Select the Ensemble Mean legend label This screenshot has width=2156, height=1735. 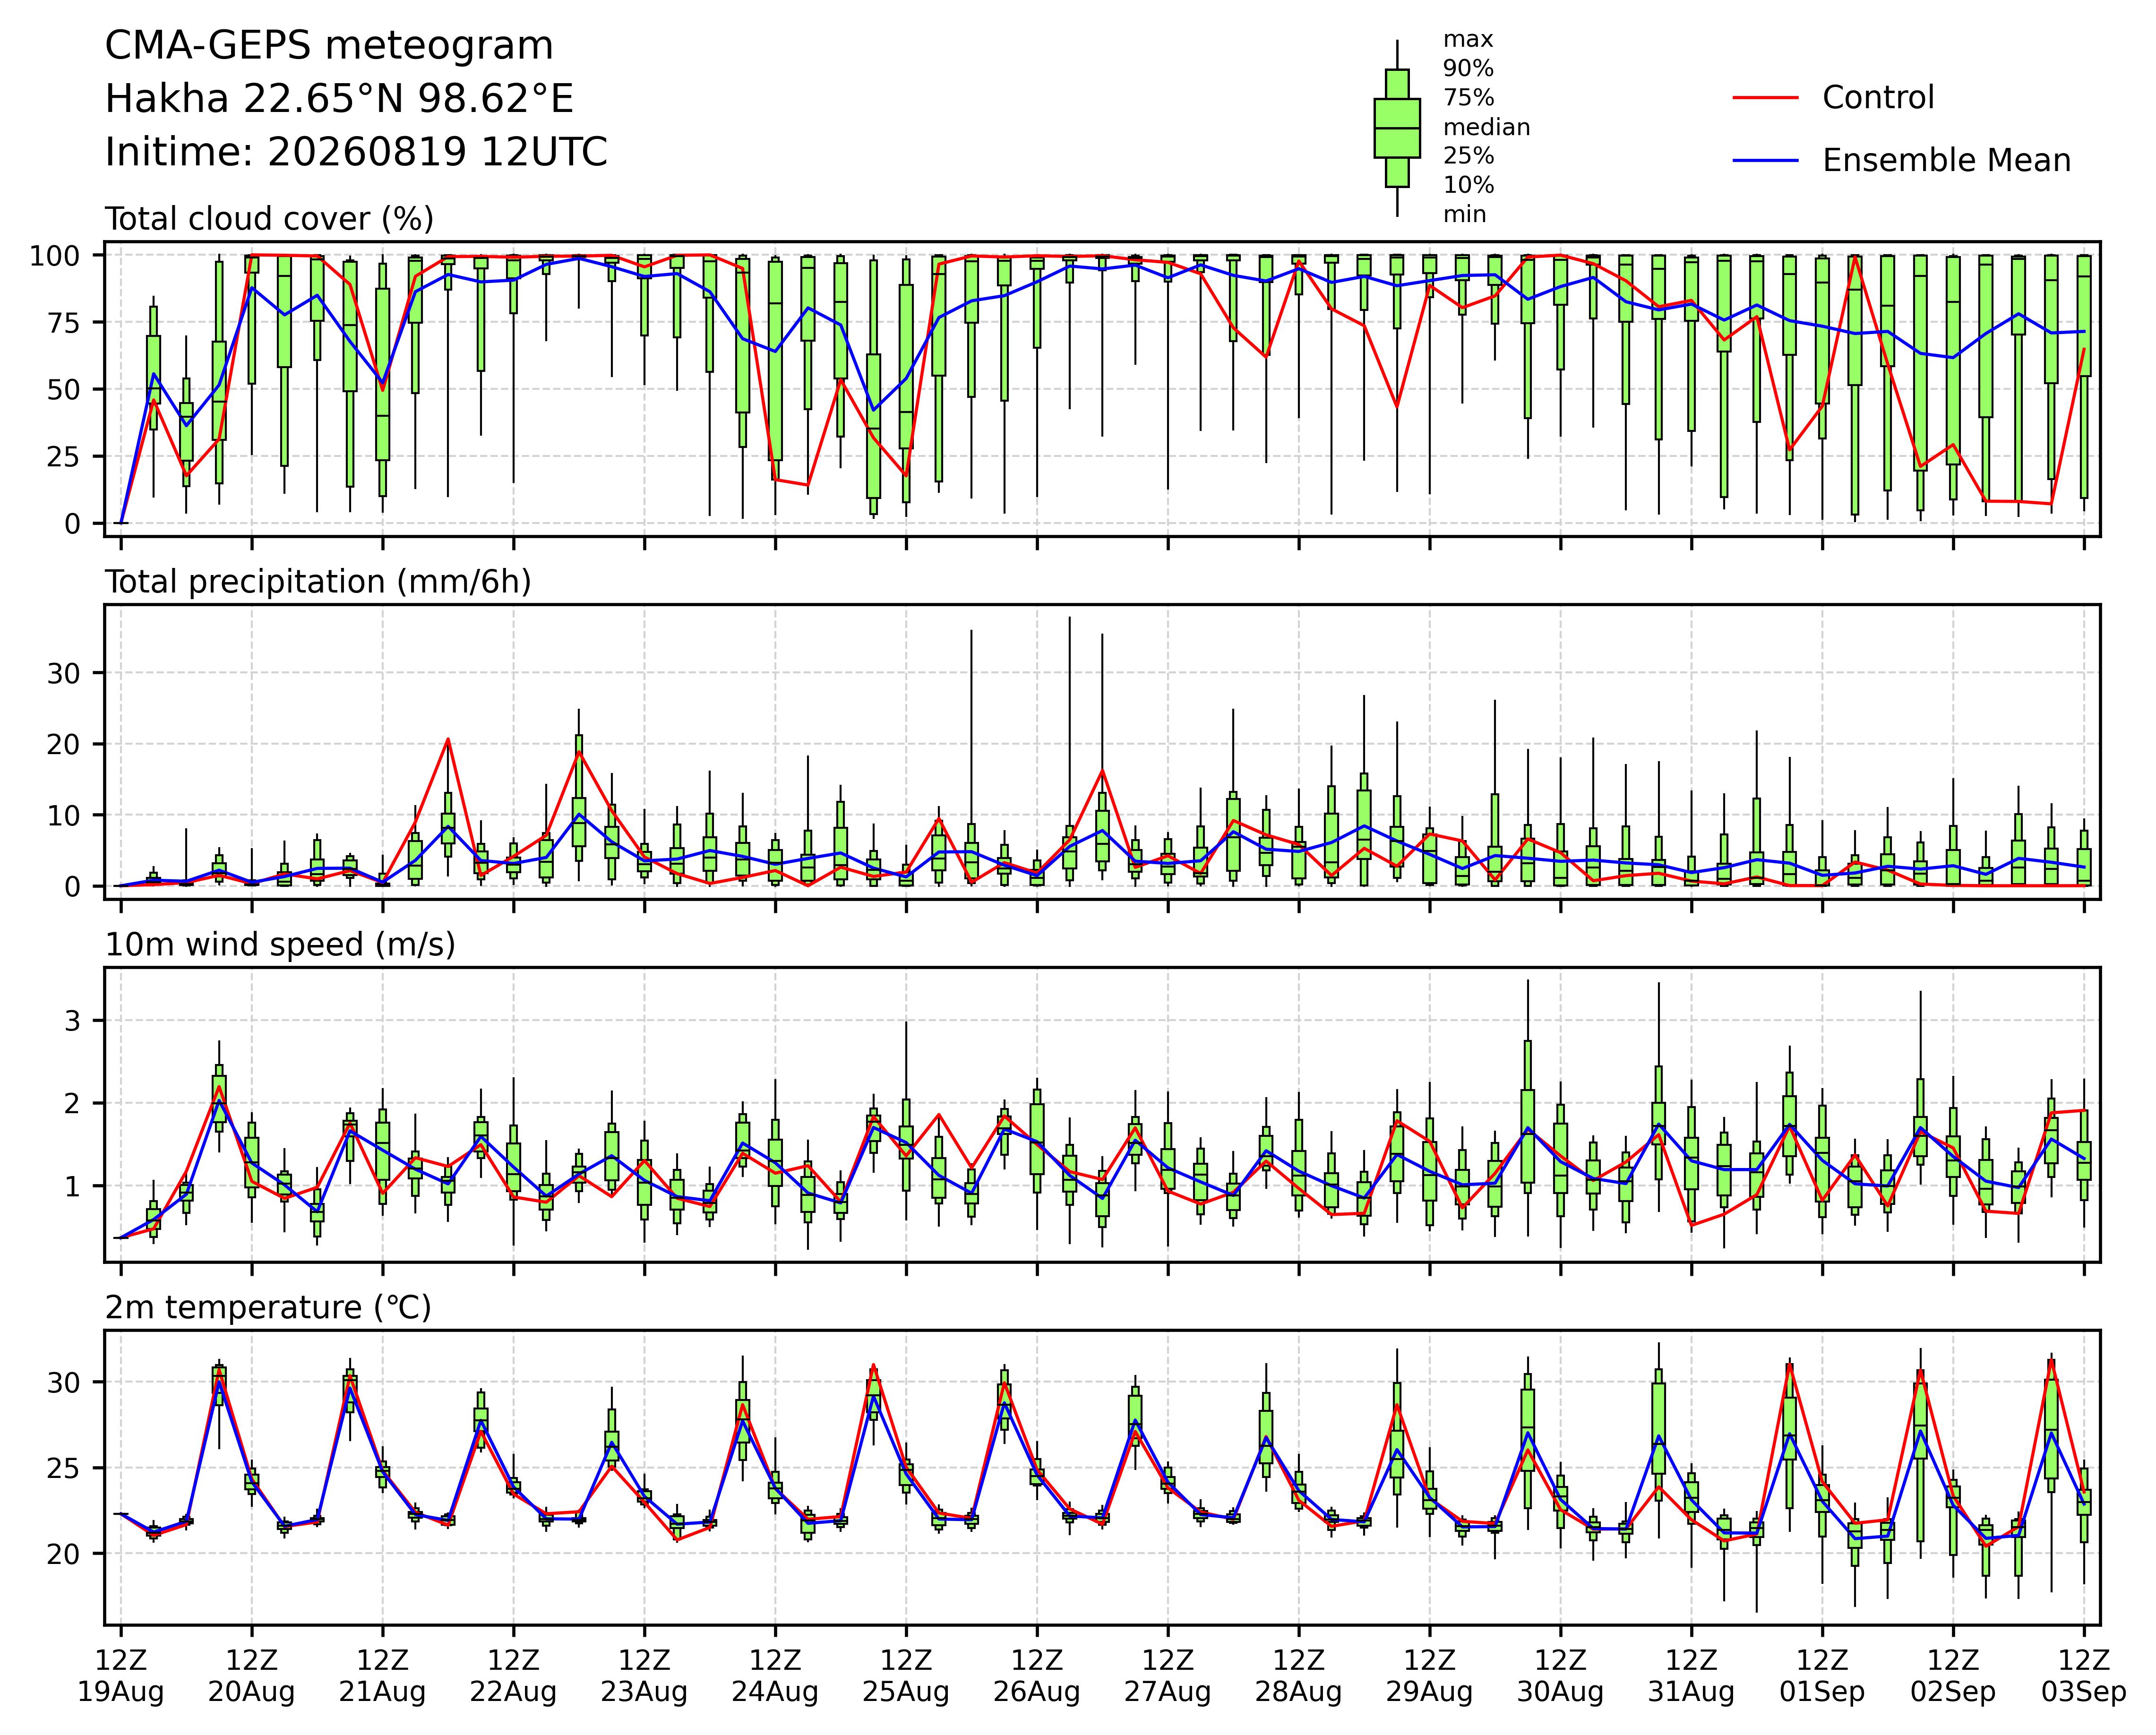point(1946,161)
